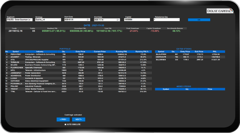The image size is (240, 133).
Task: Select the ATGL portfolio row
Action: point(79,60)
